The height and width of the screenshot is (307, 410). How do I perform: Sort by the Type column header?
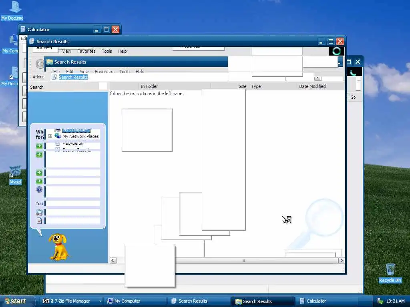point(272,86)
